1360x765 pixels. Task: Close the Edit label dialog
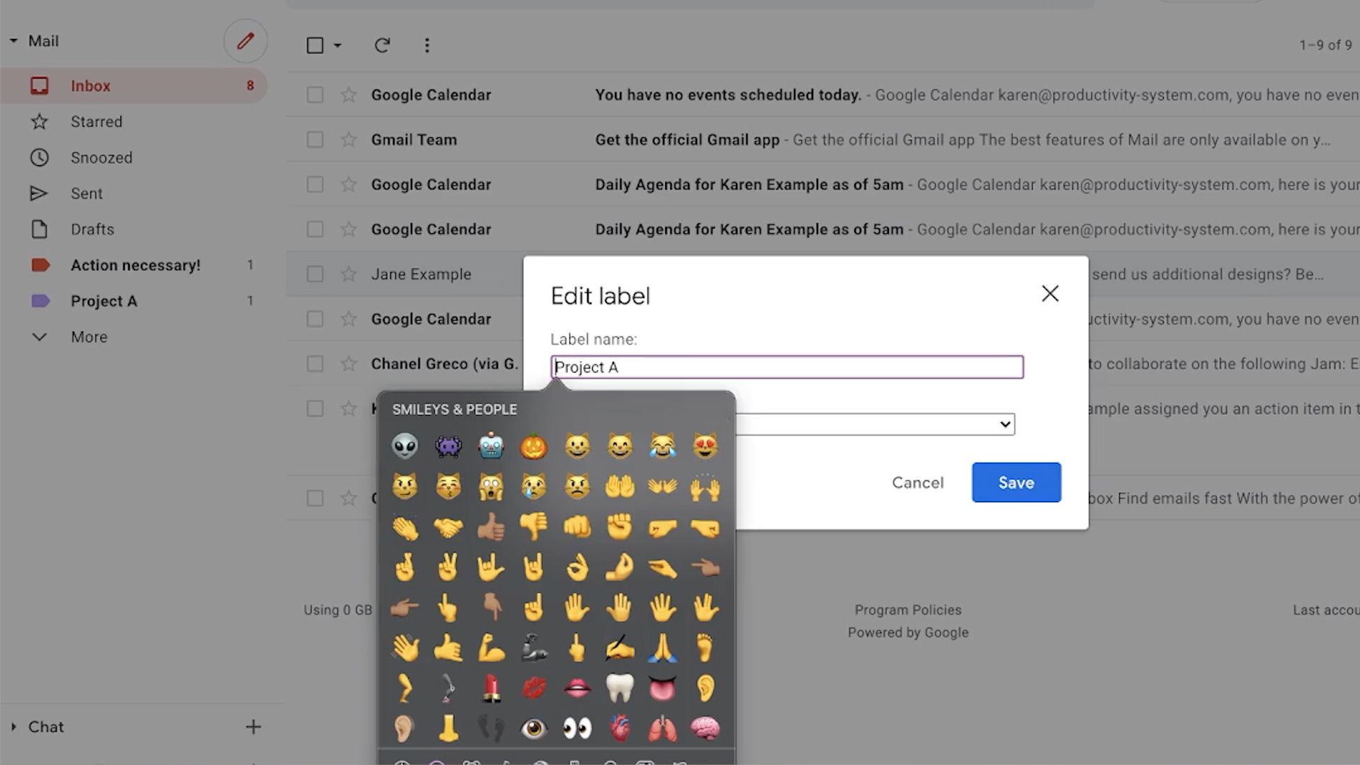1050,294
